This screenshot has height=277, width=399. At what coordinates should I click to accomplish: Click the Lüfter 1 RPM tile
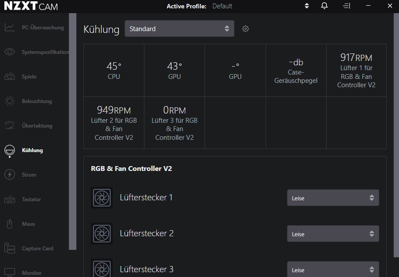click(356, 70)
